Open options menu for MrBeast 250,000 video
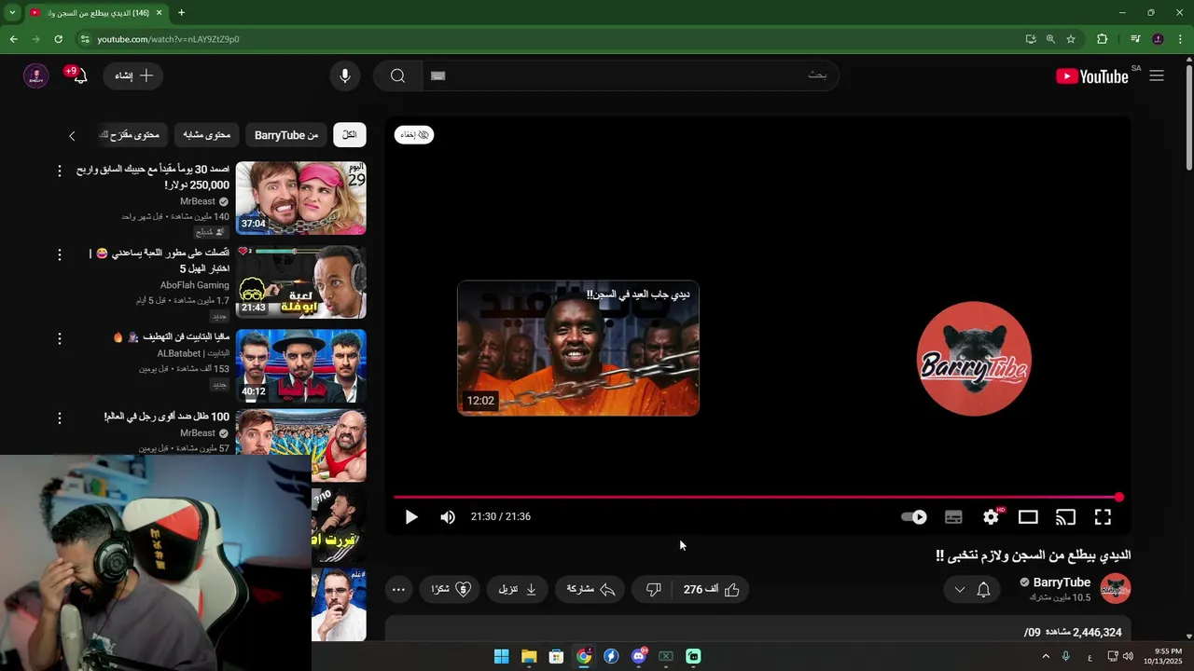This screenshot has width=1194, height=671. pos(60,171)
